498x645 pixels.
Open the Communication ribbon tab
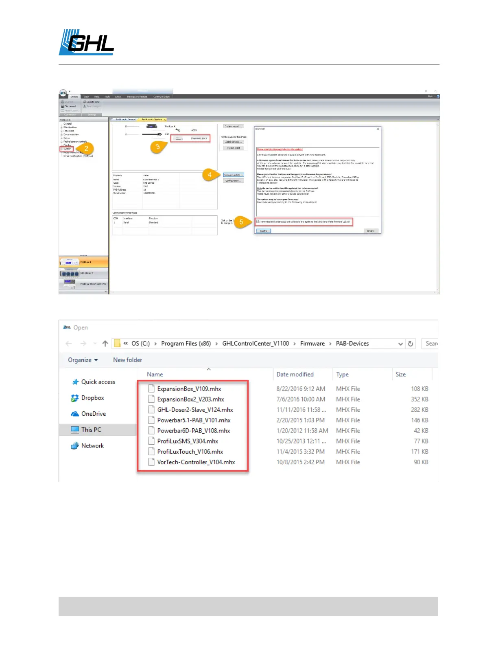coord(162,97)
